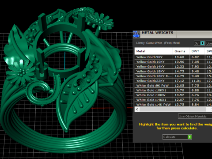Click the Use Object Materials button
The height and width of the screenshot is (159, 212).
(x=195, y=117)
